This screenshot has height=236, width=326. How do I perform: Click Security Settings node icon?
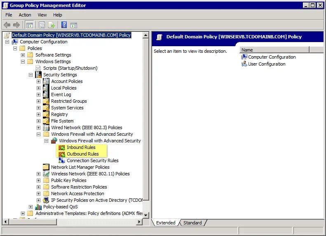pos(38,75)
